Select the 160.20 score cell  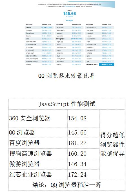[84, 154]
